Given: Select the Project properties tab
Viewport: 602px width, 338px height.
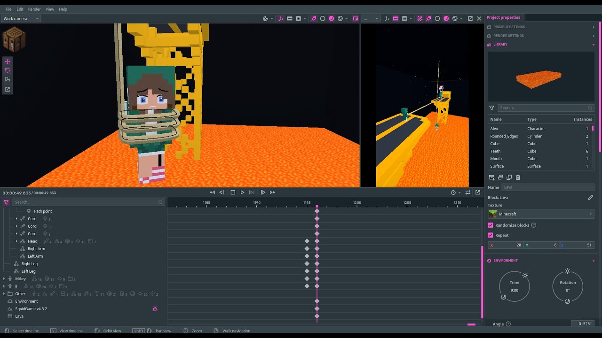Looking at the screenshot, I should (503, 17).
